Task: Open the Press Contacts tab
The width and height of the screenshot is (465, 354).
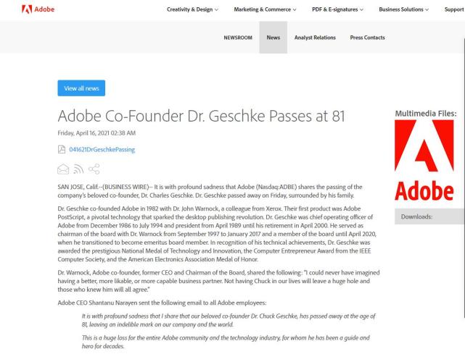Action: pos(368,38)
